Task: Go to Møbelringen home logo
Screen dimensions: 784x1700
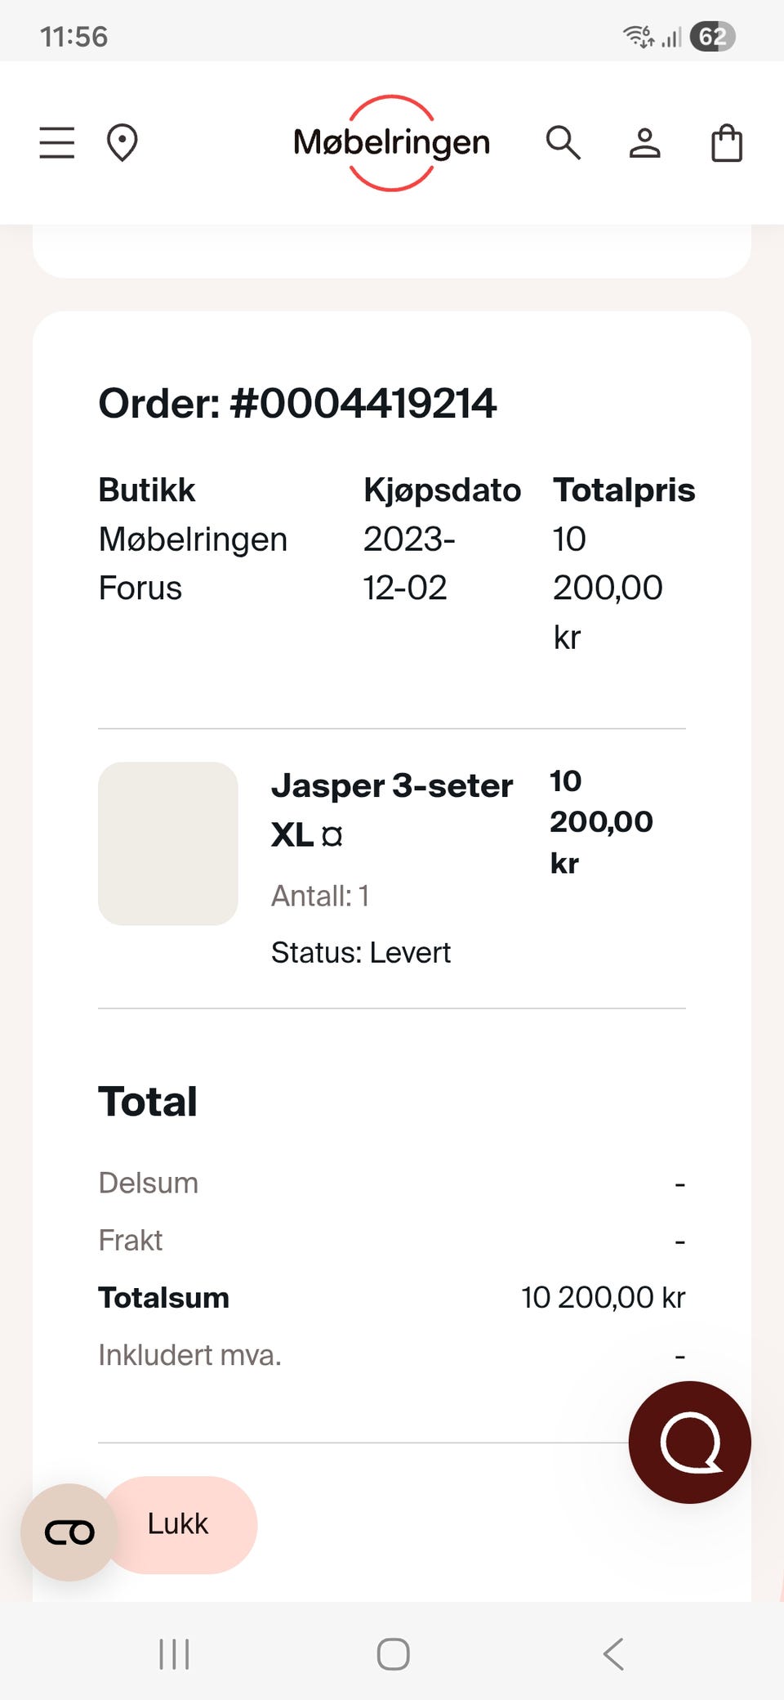Action: coord(392,143)
